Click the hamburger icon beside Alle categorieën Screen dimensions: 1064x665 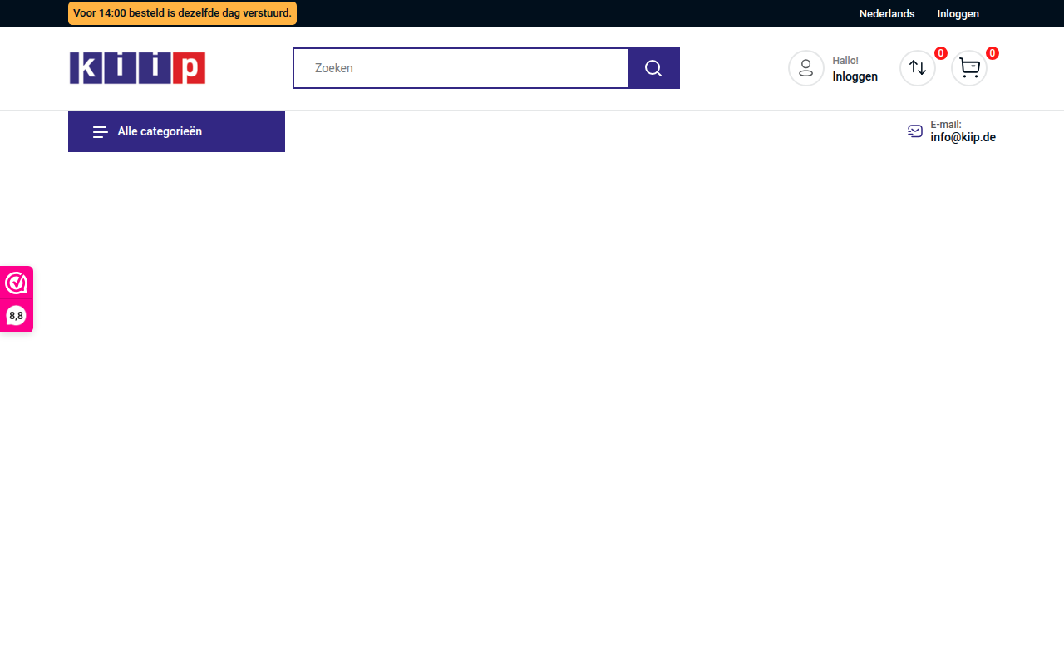tap(101, 131)
